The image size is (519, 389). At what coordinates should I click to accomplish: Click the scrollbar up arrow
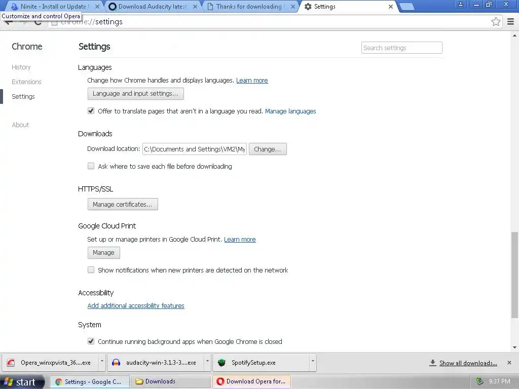click(x=514, y=35)
